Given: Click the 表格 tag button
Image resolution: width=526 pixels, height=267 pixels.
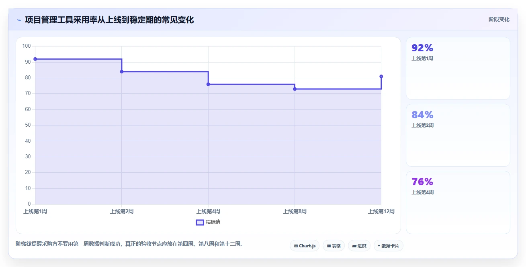Looking at the screenshot, I should pos(334,246).
